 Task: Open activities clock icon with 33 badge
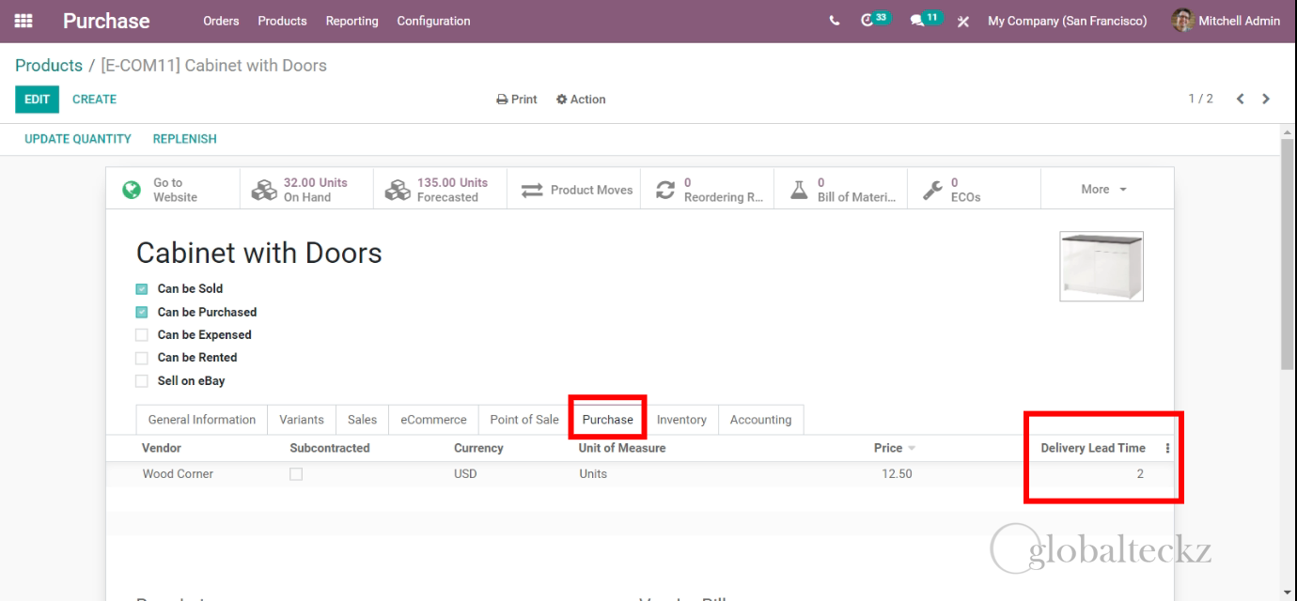(x=874, y=20)
